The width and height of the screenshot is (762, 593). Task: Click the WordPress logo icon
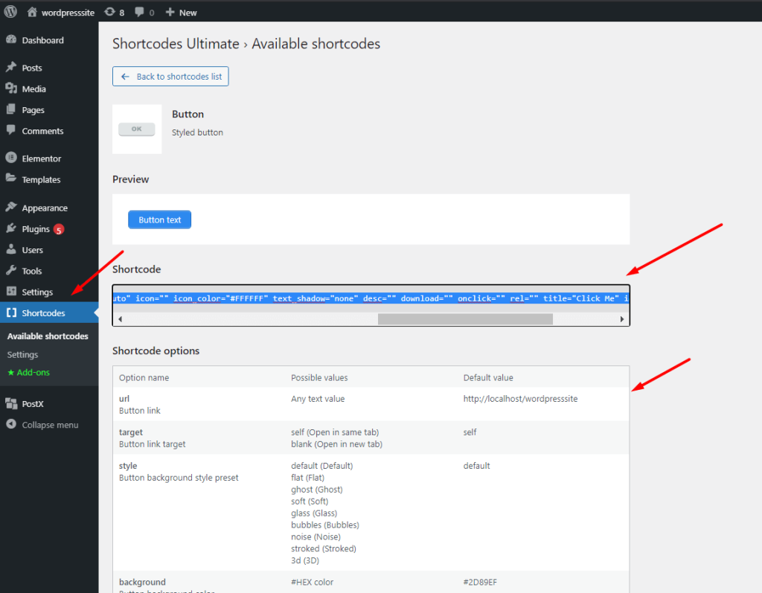click(10, 12)
